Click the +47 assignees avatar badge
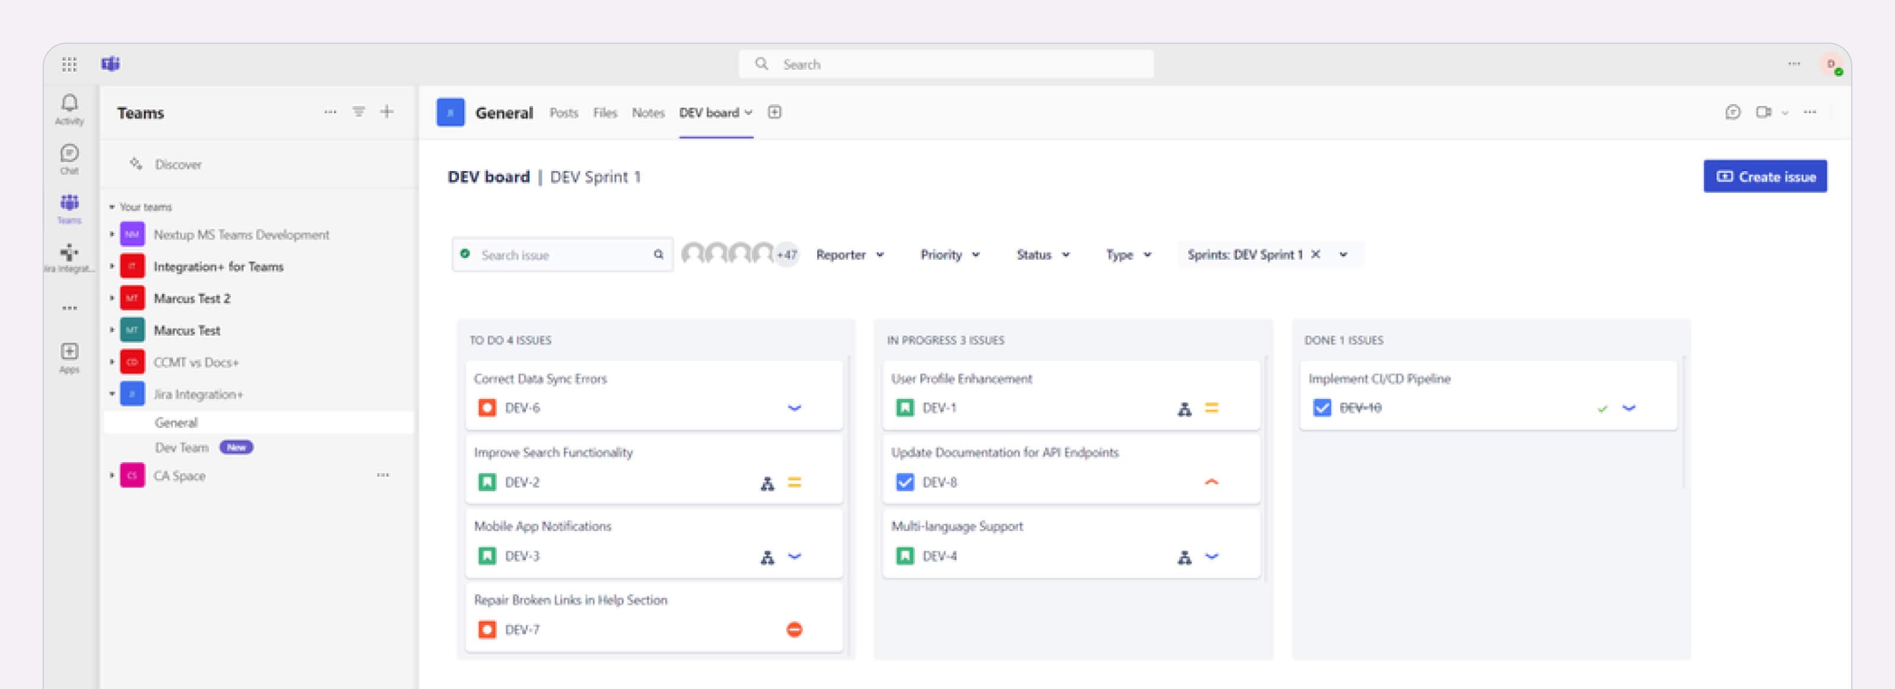 click(x=787, y=255)
